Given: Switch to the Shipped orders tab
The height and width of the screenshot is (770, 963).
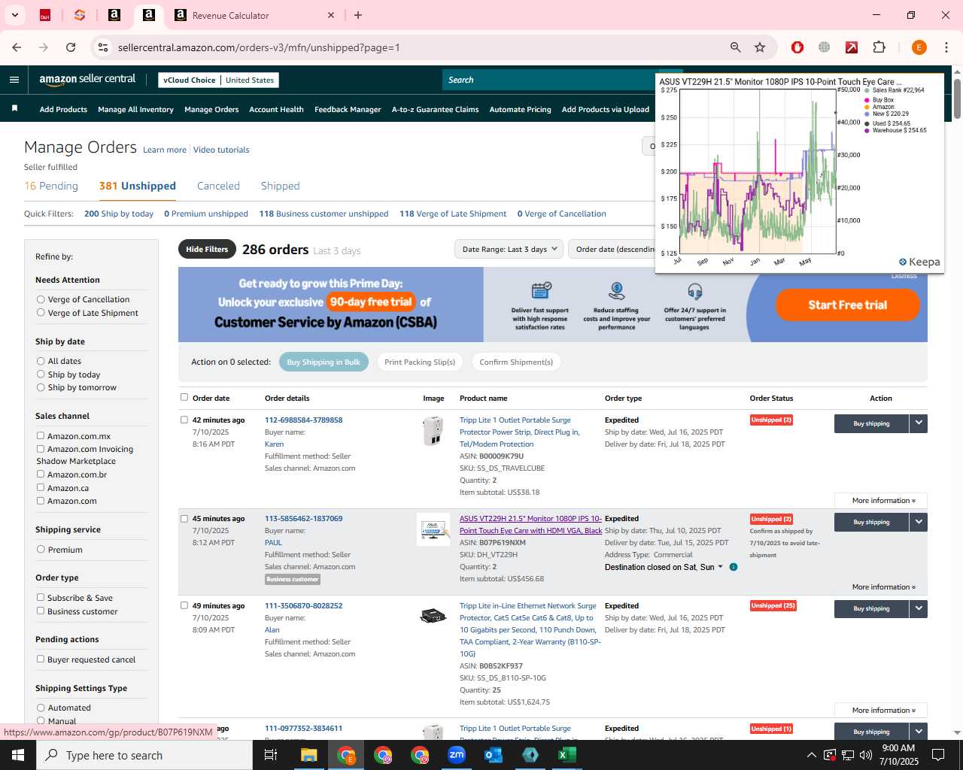Looking at the screenshot, I should [280, 186].
